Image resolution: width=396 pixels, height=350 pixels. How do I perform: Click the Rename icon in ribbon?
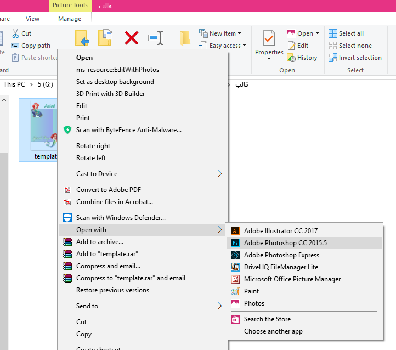[x=156, y=38]
